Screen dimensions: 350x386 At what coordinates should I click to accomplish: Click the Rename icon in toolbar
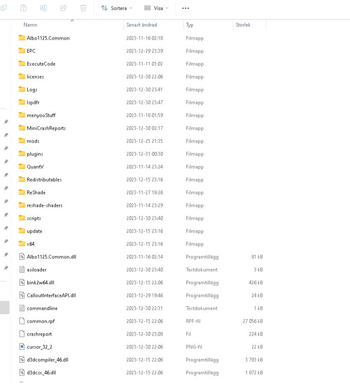[43, 8]
